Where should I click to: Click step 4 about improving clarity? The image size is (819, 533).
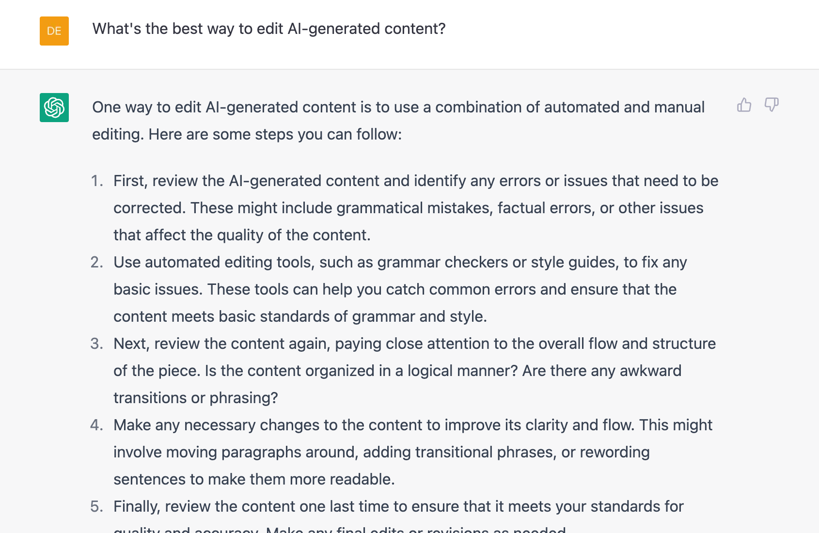click(x=412, y=452)
